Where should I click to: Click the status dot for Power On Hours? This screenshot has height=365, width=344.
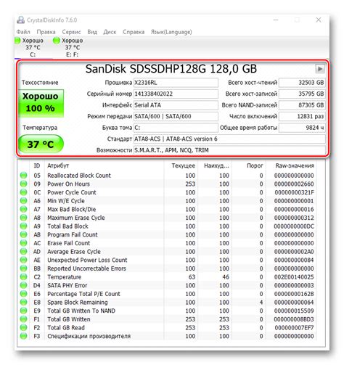coord(23,184)
